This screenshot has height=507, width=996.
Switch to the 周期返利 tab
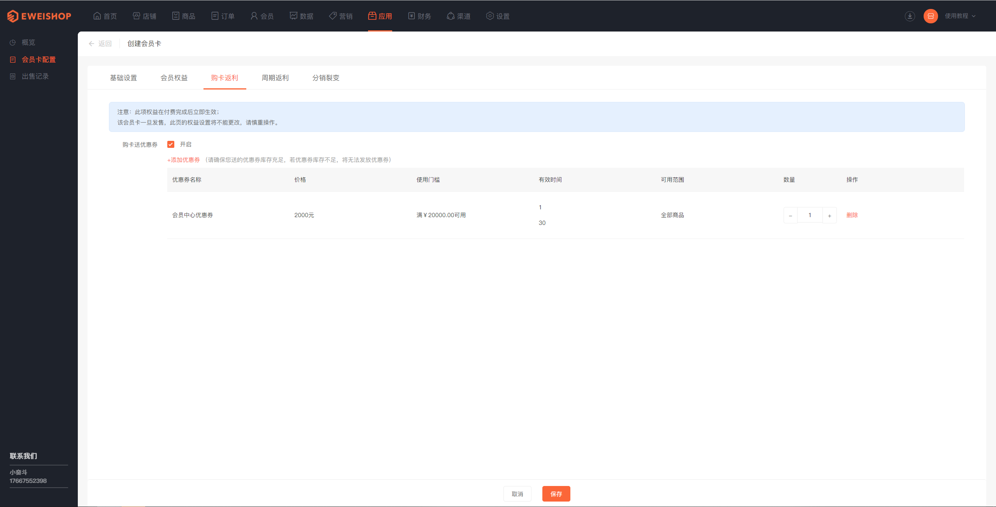click(275, 77)
